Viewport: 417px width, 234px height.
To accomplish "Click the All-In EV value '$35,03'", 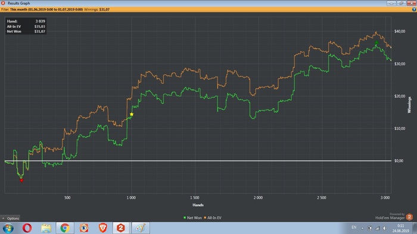I will click(40, 27).
